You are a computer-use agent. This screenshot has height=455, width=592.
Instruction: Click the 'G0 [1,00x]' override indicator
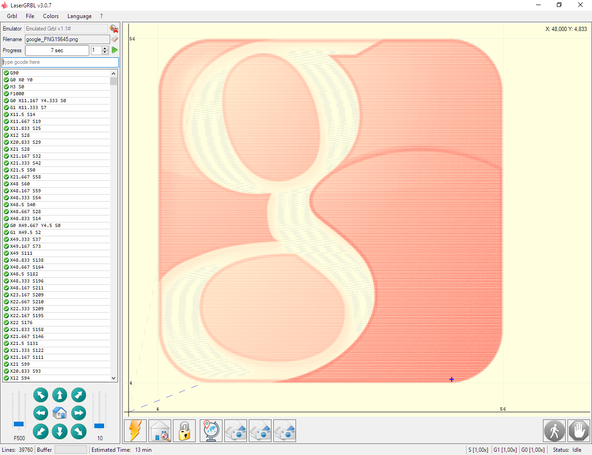coord(533,450)
